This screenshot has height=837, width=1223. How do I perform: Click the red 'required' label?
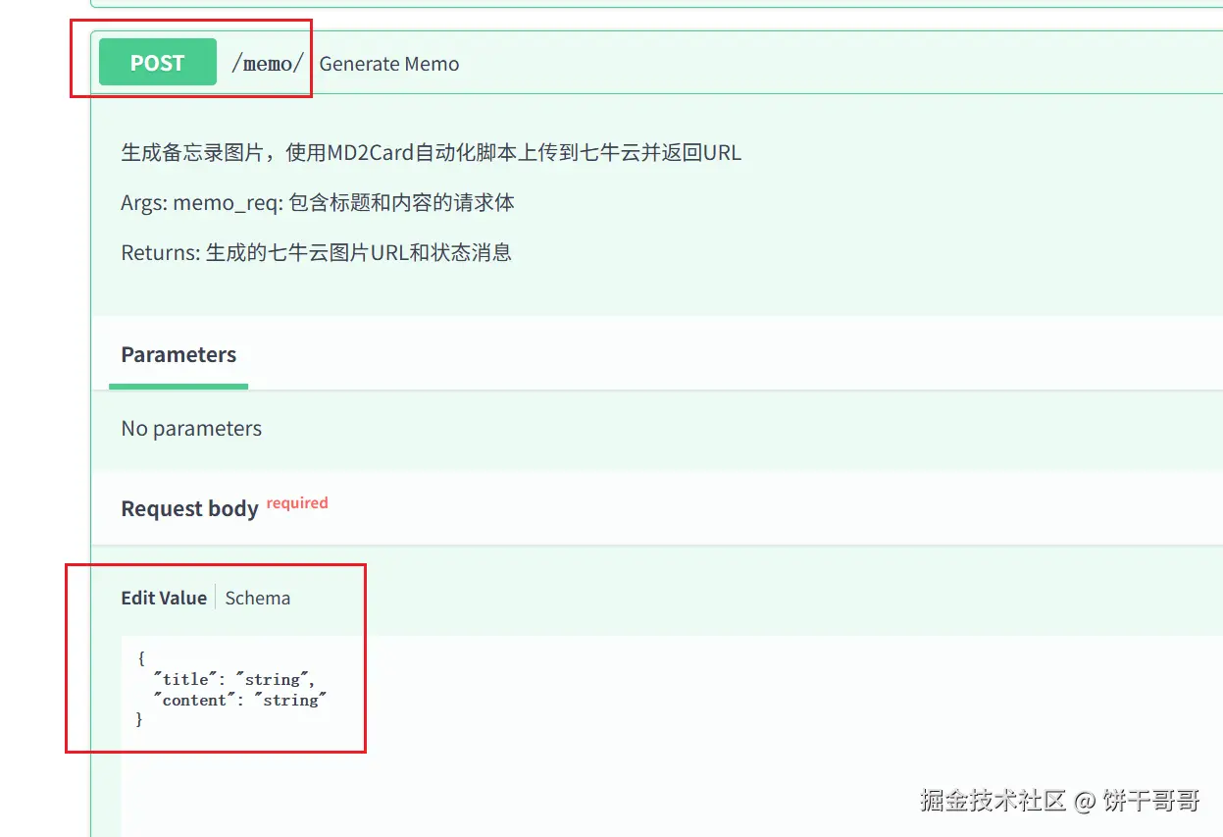[297, 503]
